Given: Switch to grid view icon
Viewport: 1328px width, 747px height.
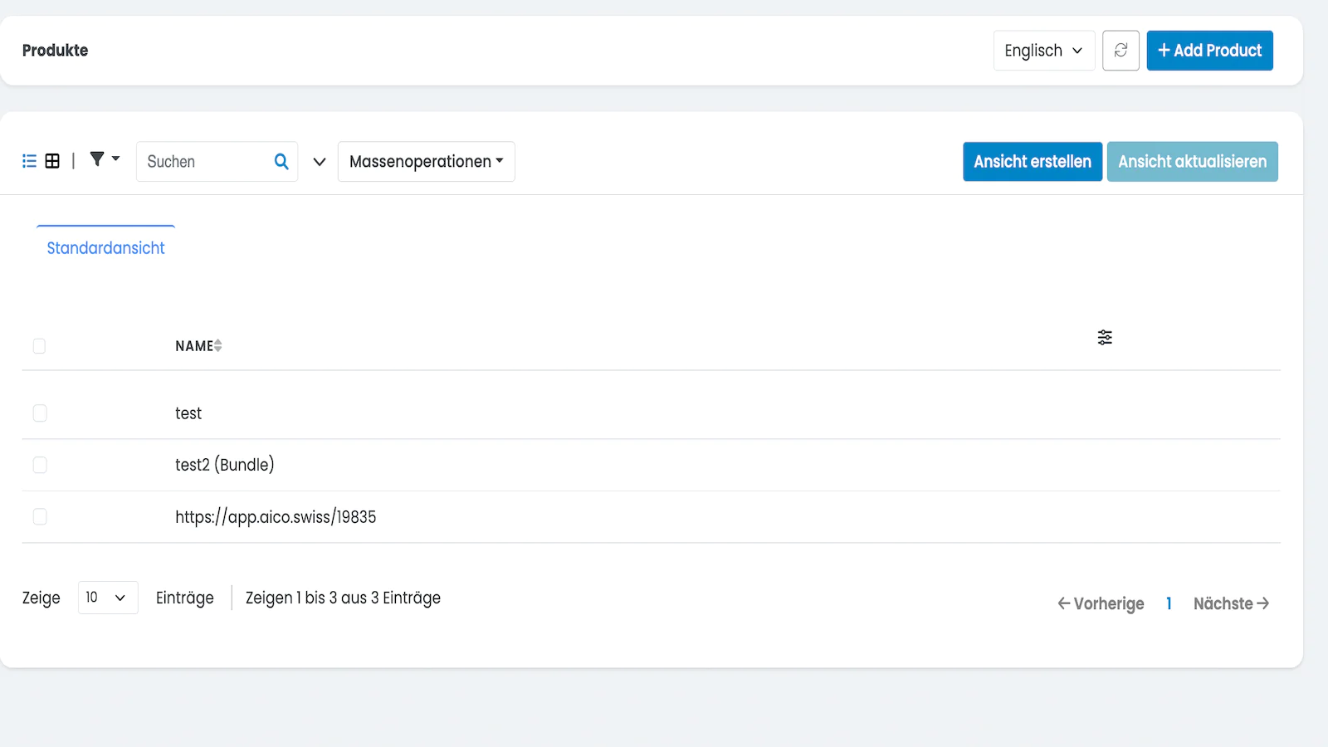Looking at the screenshot, I should 52,161.
